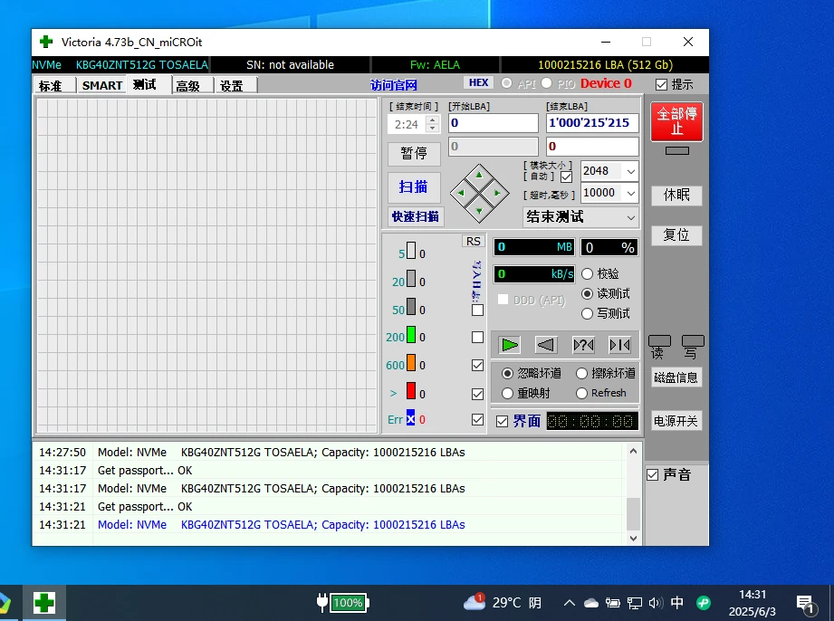Toggle the 声音 sound checkbox
This screenshot has width=834, height=621.
[653, 474]
